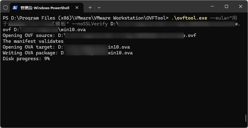Minimize the terminal window
Image resolution: width=248 pixels, height=128 pixels.
pyautogui.click(x=212, y=6)
